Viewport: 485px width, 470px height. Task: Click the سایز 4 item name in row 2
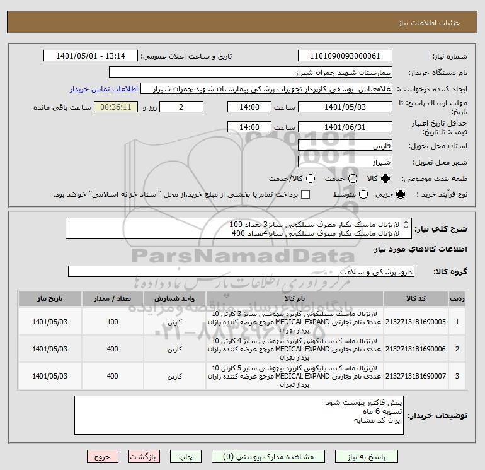tap(295, 349)
